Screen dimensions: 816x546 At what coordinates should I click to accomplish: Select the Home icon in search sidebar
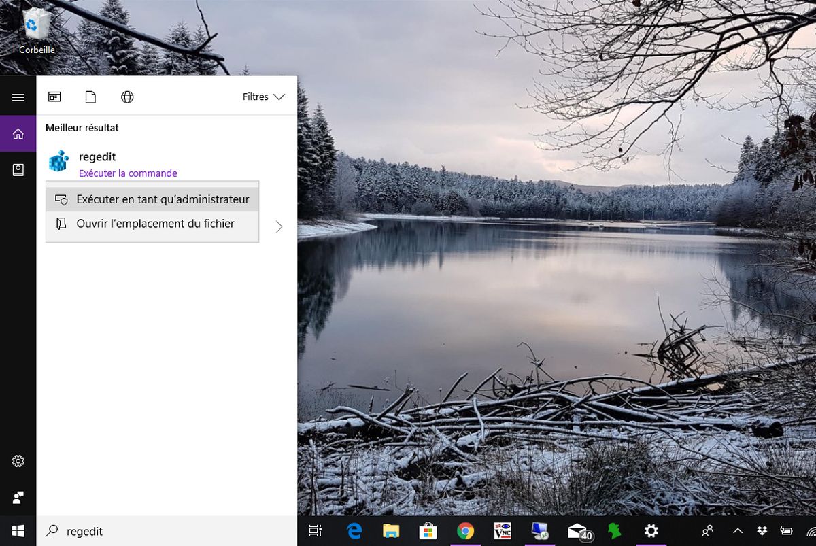[x=18, y=133]
